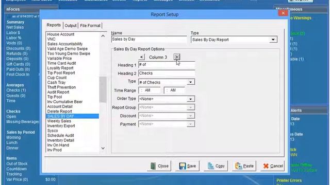This screenshot has width=330, height=185.
Task: Select 'House Account' in report list
Action: click(x=61, y=34)
